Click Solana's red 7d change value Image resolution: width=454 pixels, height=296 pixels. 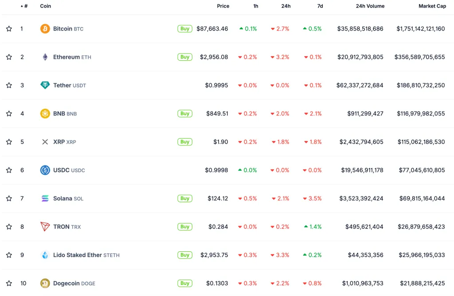pos(312,199)
